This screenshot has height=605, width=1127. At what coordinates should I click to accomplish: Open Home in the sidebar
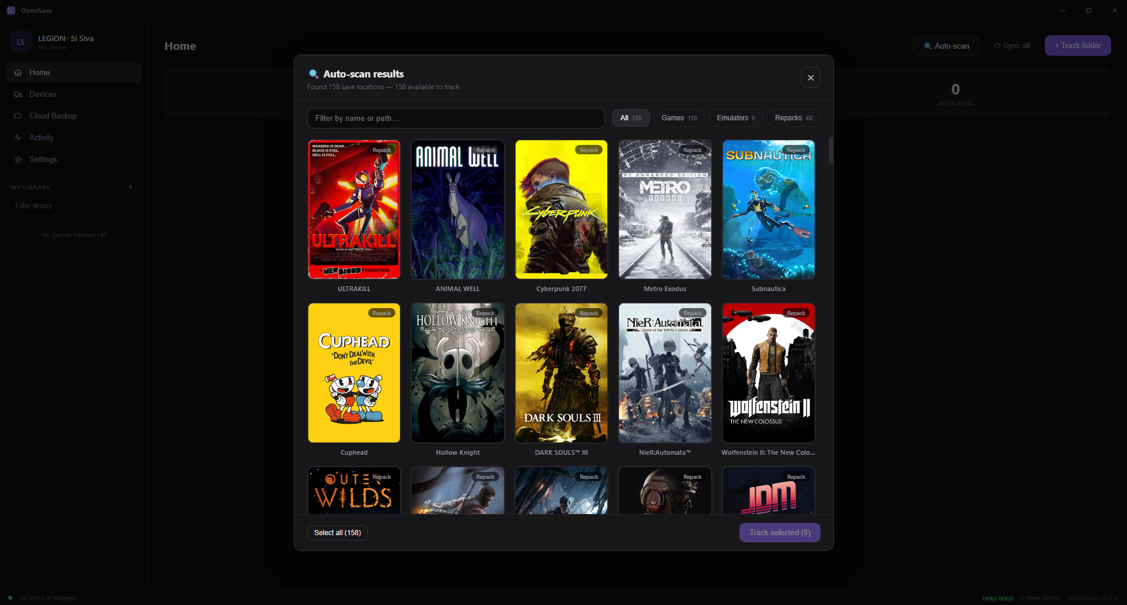click(73, 73)
